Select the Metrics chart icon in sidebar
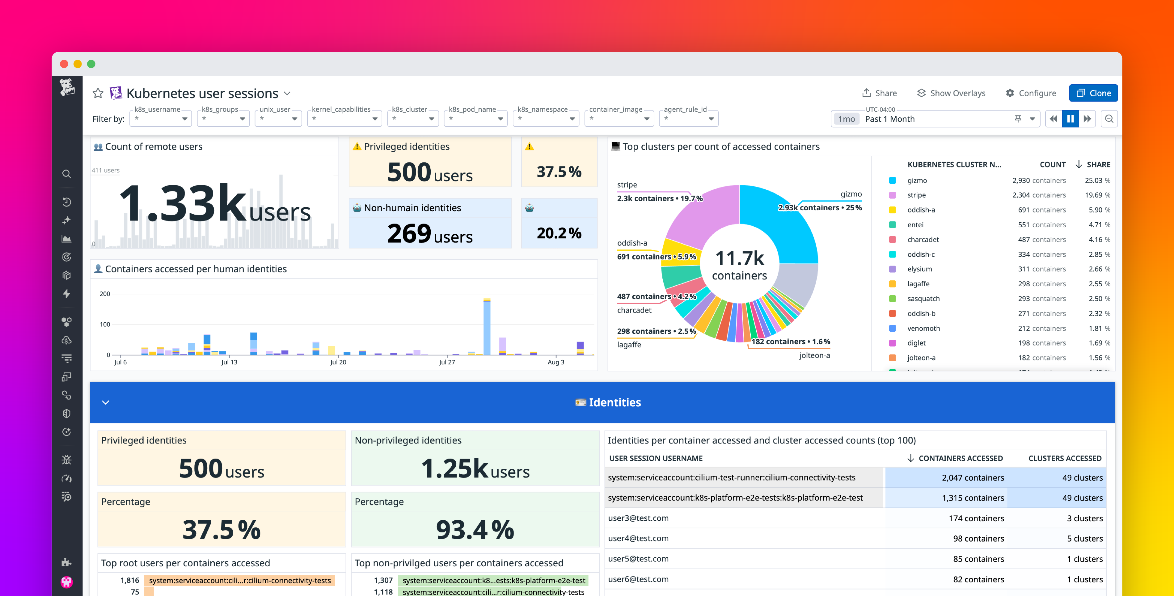This screenshot has height=596, width=1174. (x=66, y=238)
